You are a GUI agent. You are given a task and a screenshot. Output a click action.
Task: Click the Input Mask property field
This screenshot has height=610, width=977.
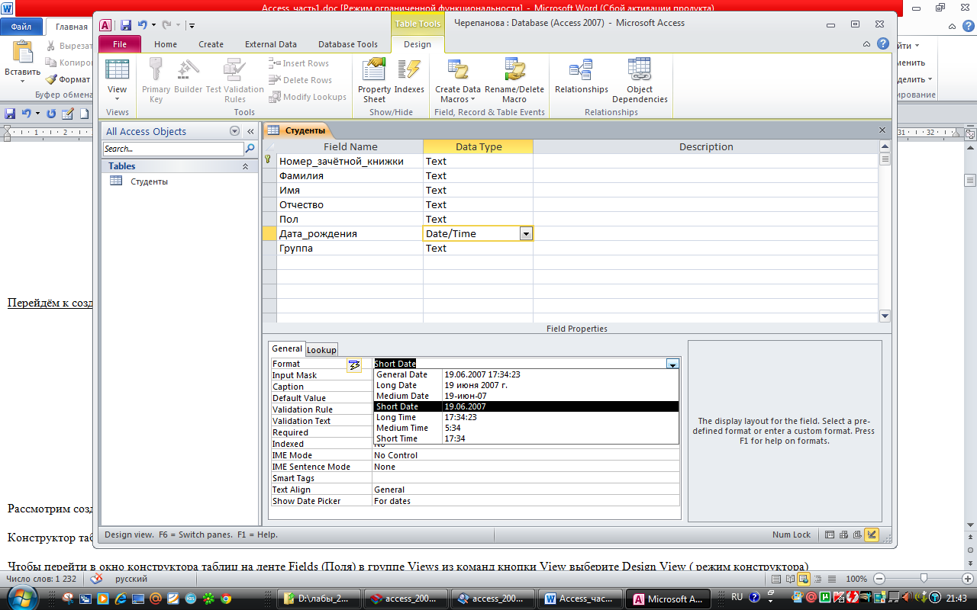click(526, 375)
